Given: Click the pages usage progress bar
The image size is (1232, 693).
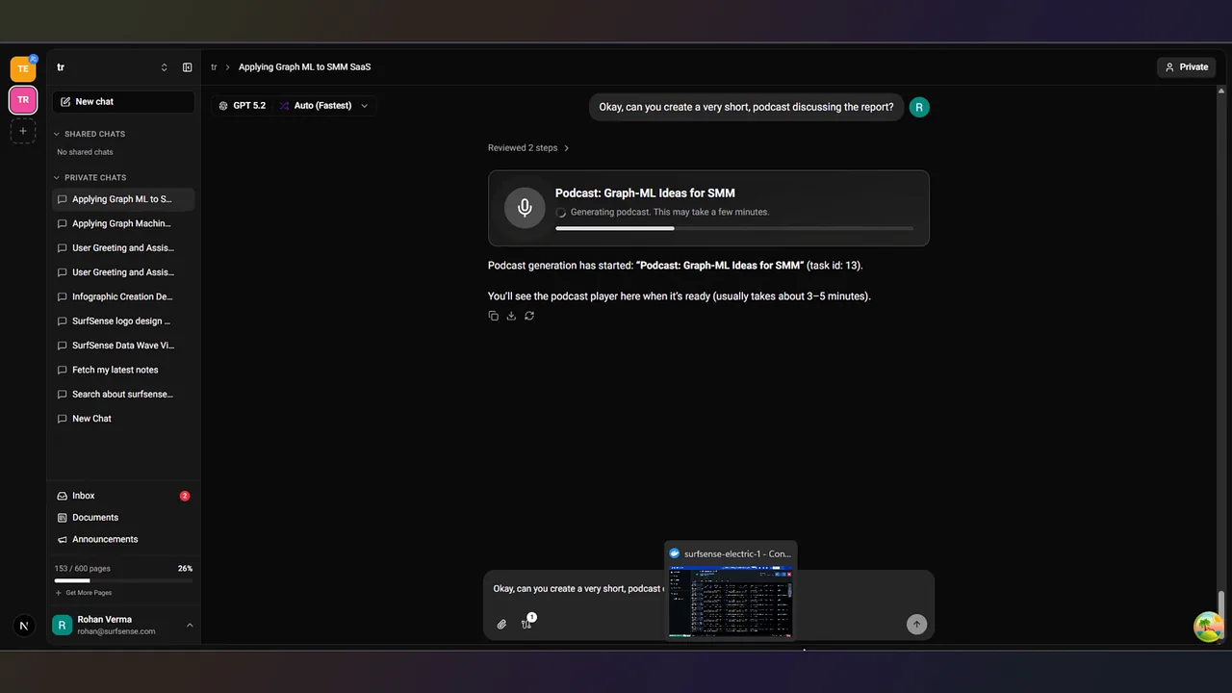Looking at the screenshot, I should (123, 580).
